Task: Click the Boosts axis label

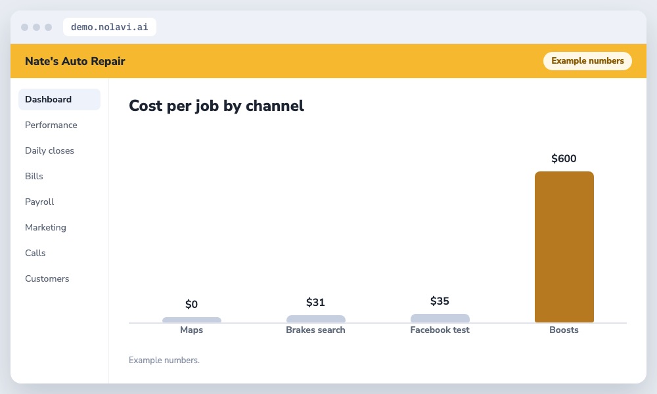Action: (x=564, y=330)
